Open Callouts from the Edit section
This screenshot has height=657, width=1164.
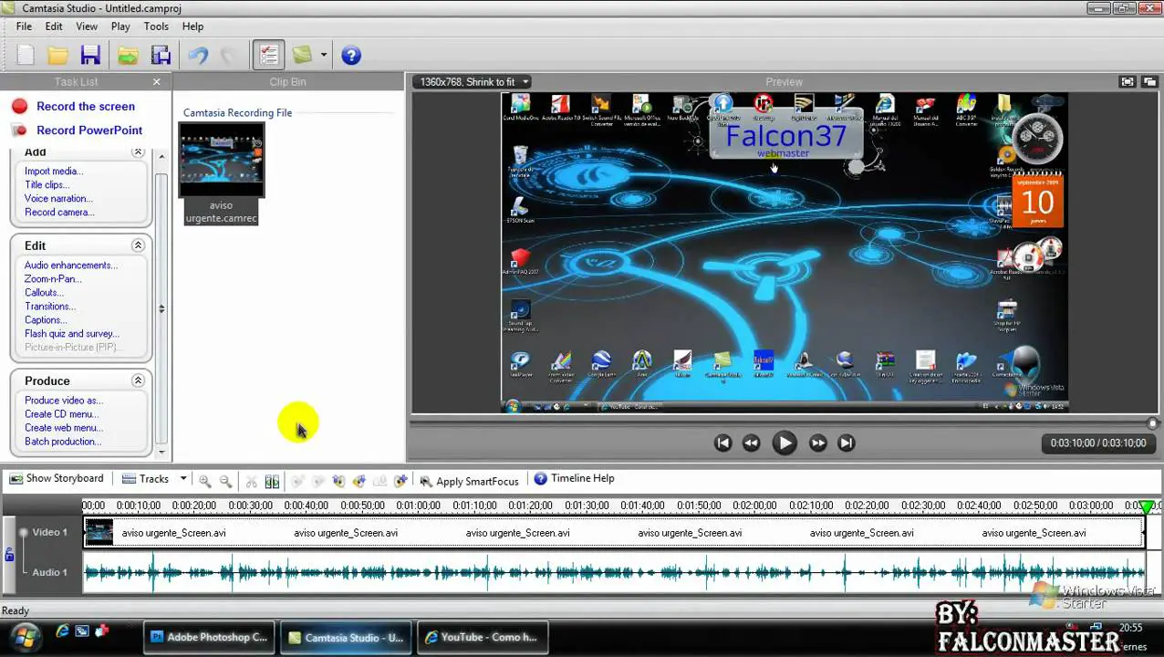pyautogui.click(x=44, y=293)
